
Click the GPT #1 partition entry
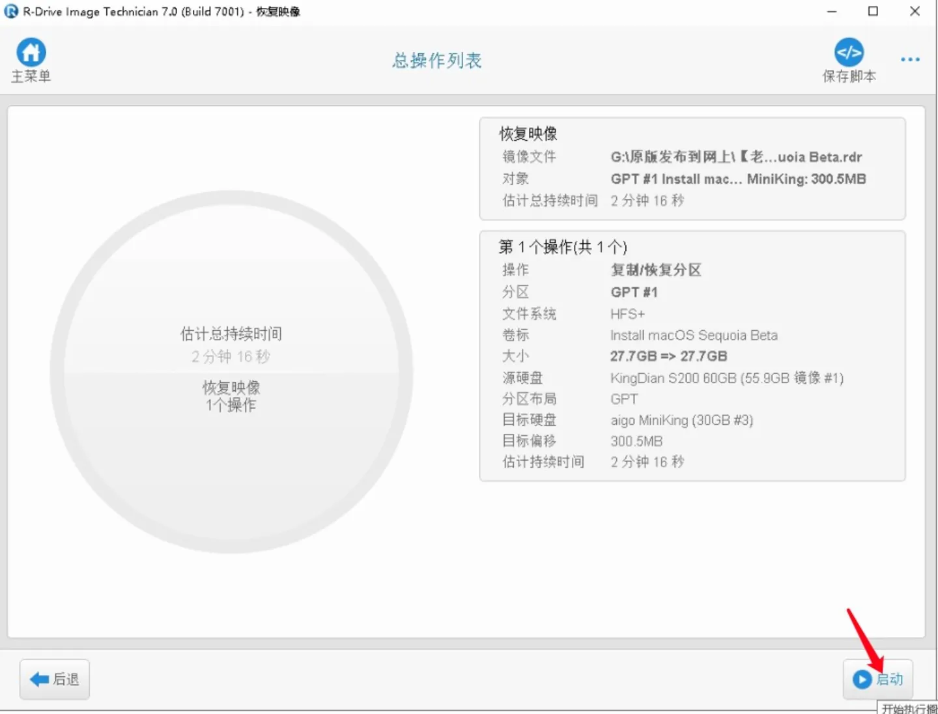[633, 292]
